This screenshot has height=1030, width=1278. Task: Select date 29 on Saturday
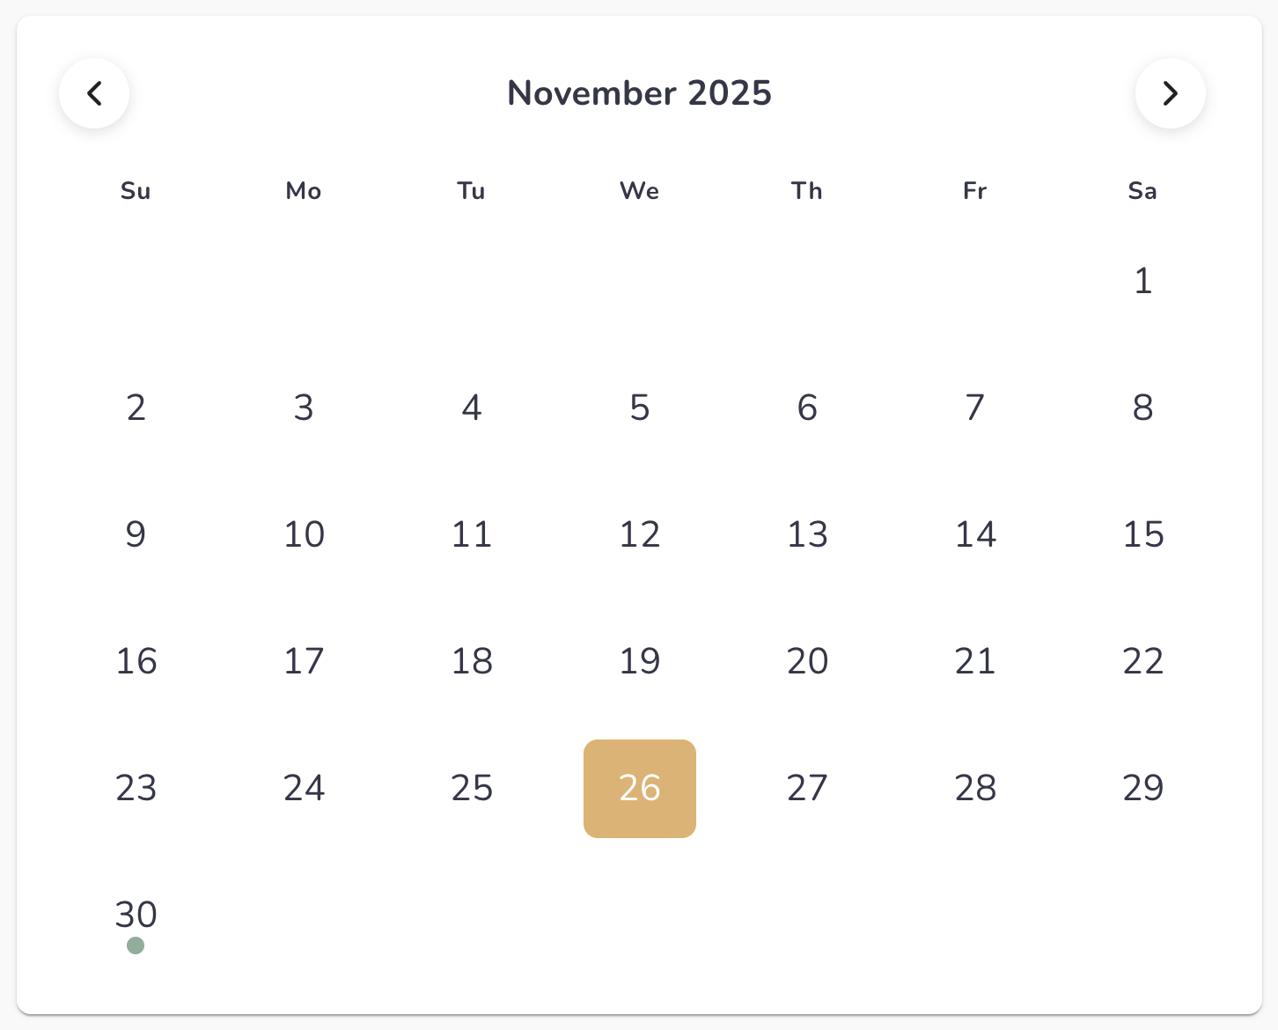pos(1143,789)
